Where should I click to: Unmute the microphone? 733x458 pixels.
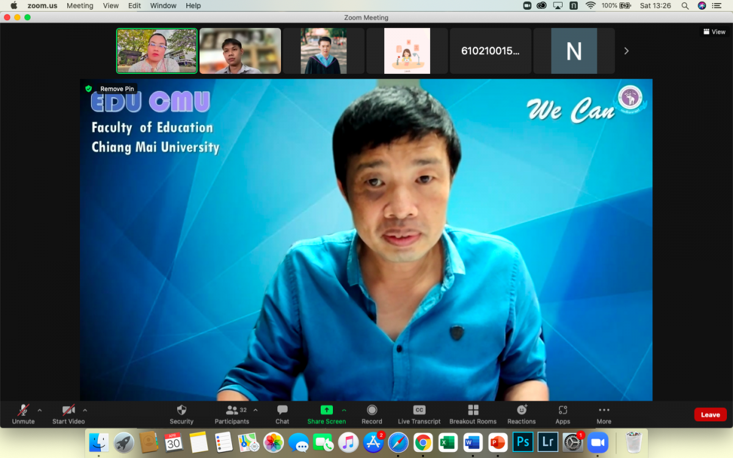point(23,414)
